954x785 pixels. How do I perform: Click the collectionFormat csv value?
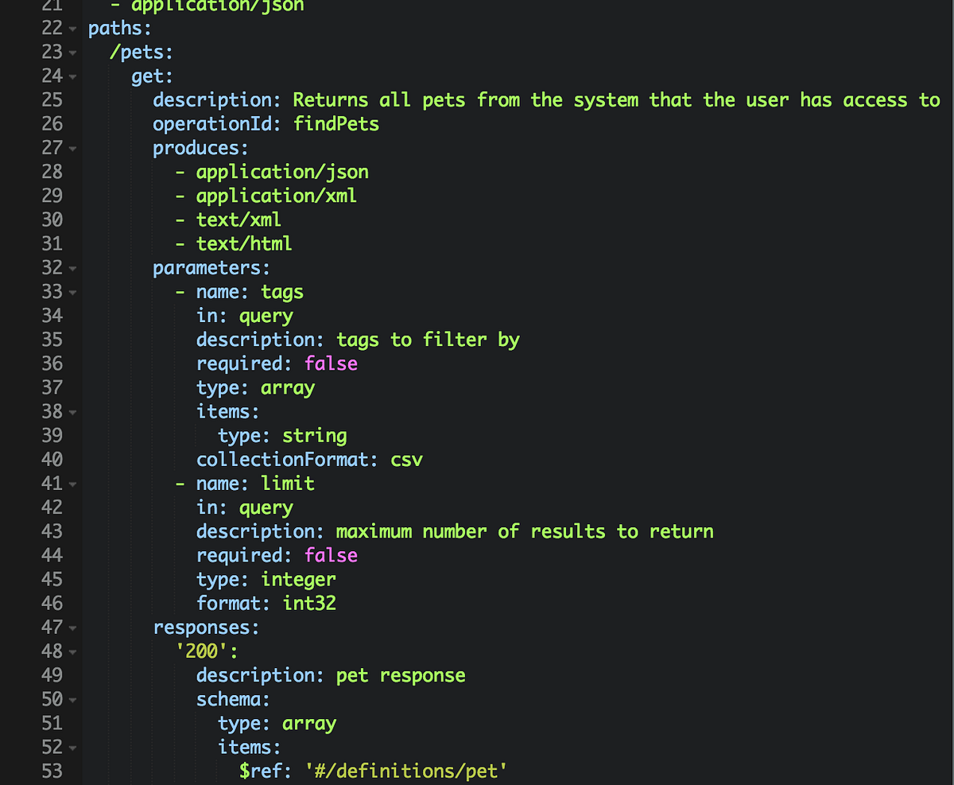(406, 460)
